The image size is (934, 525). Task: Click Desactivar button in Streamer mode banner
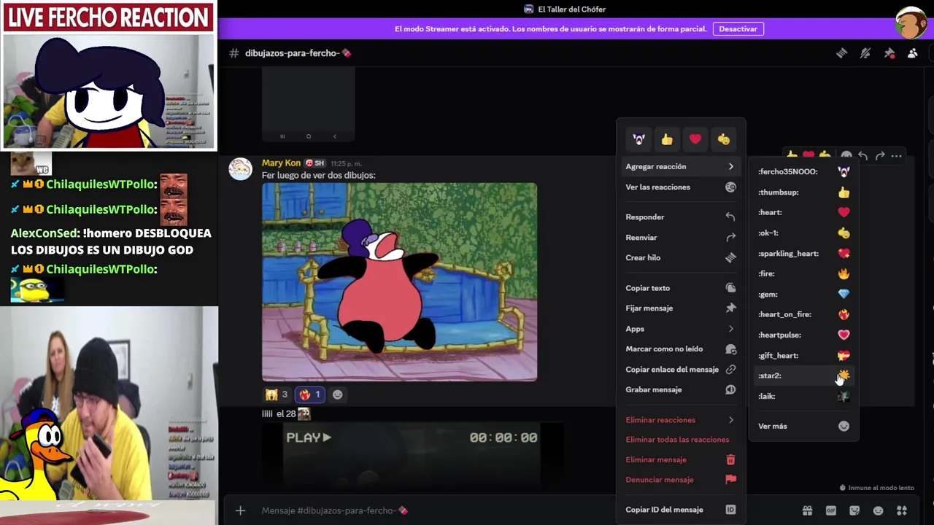pos(738,29)
